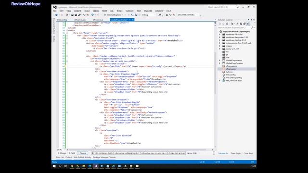Switch to Design view
Viewport: 308px width, 173px height.
click(x=62, y=153)
